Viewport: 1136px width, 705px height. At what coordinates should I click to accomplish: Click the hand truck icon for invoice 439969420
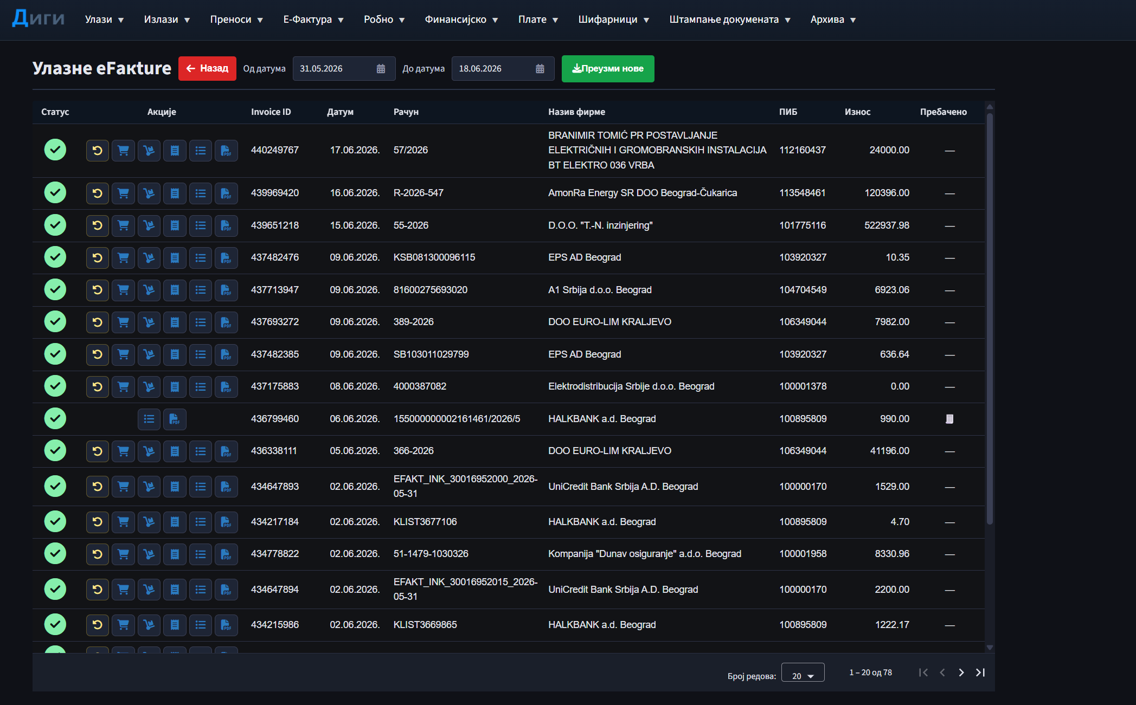149,193
